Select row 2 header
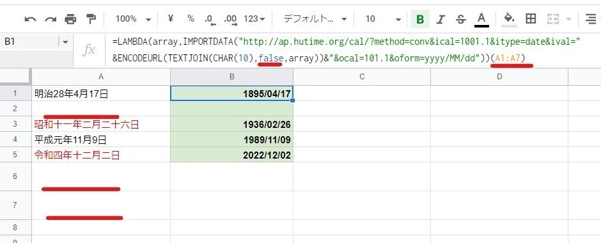This screenshot has width=601, height=243. tap(15, 109)
